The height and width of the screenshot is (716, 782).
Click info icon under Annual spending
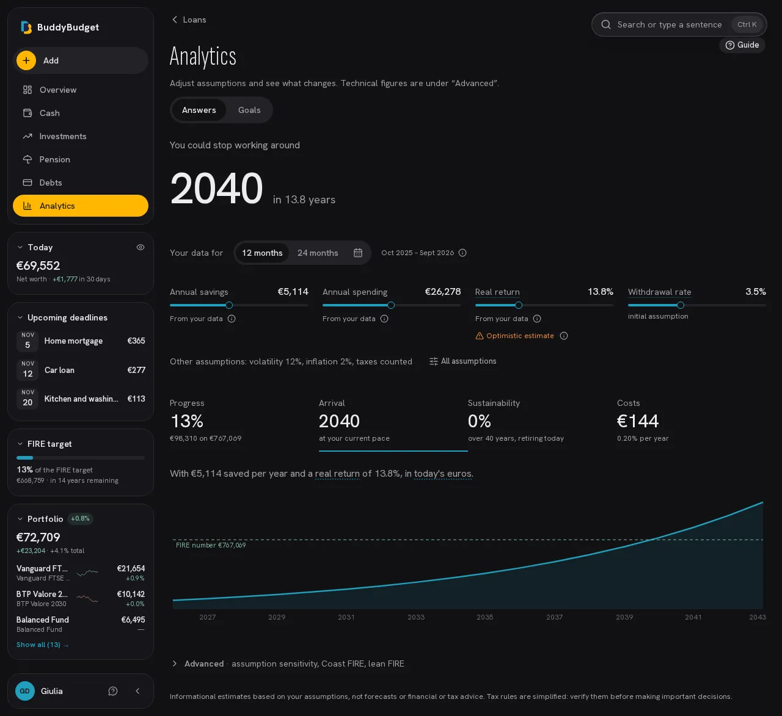(384, 319)
